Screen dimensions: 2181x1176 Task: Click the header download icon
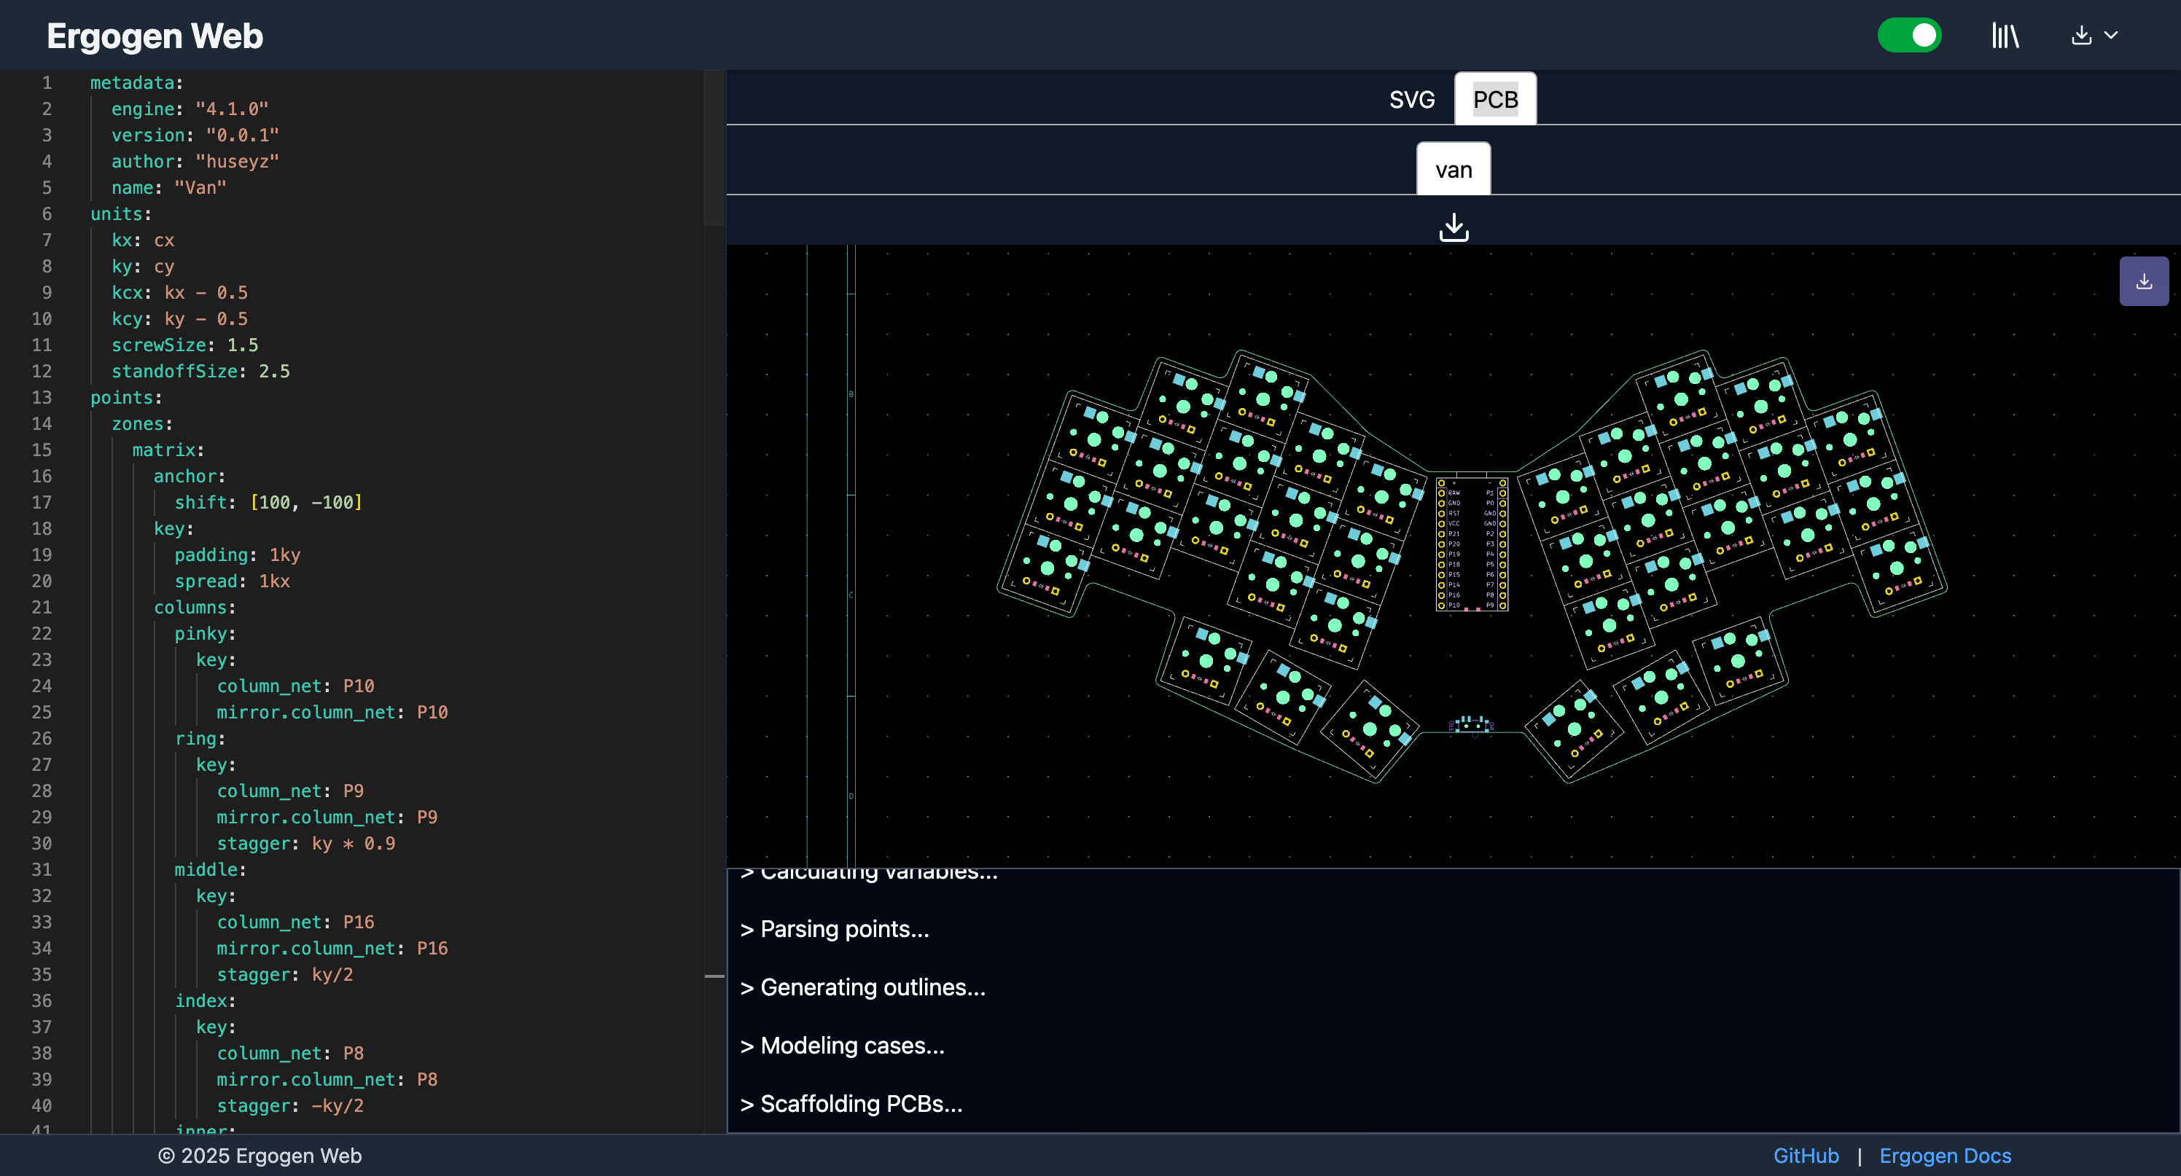click(2080, 36)
